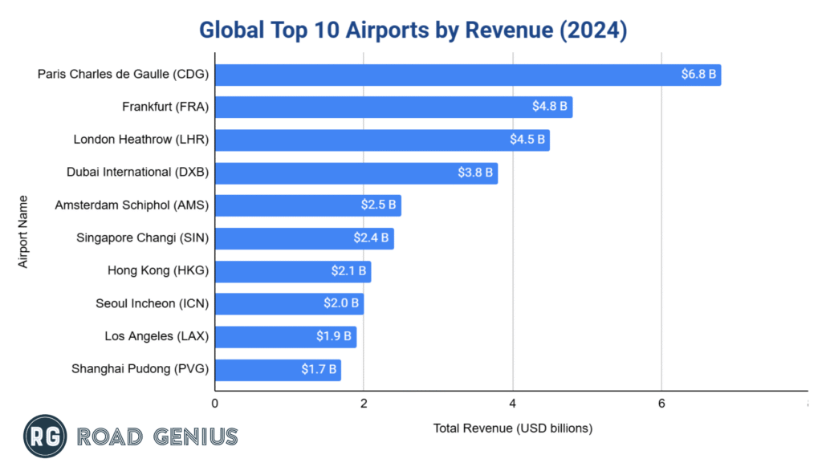Select the Amsterdam Schiphol (AMS) label
This screenshot has height=467, width=822.
pyautogui.click(x=132, y=205)
